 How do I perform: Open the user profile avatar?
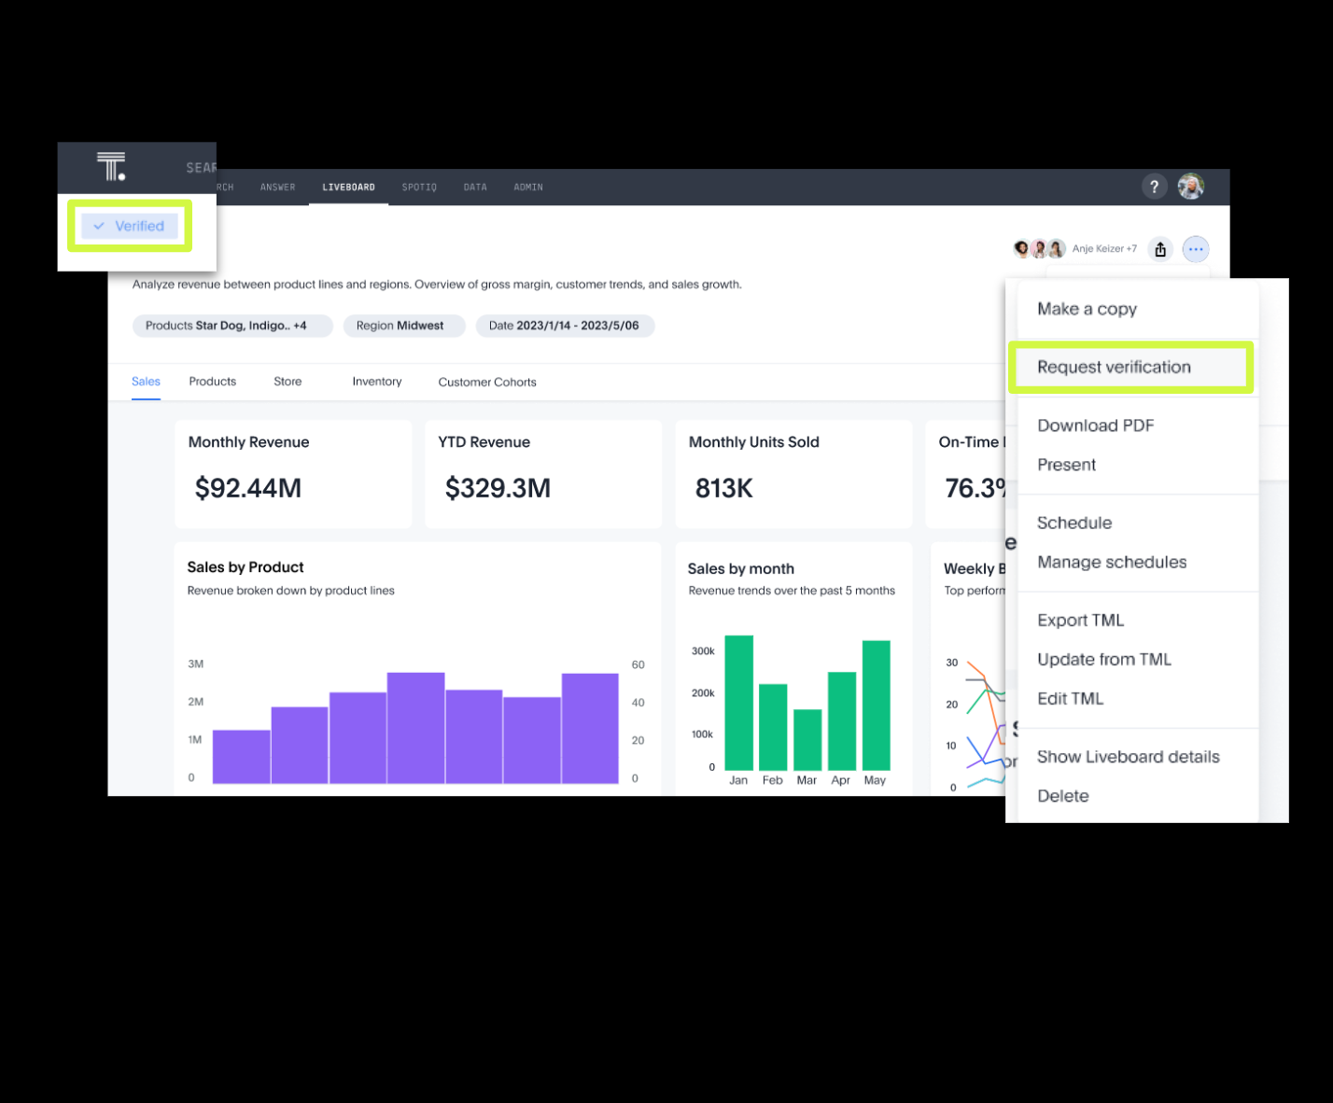[x=1190, y=187]
